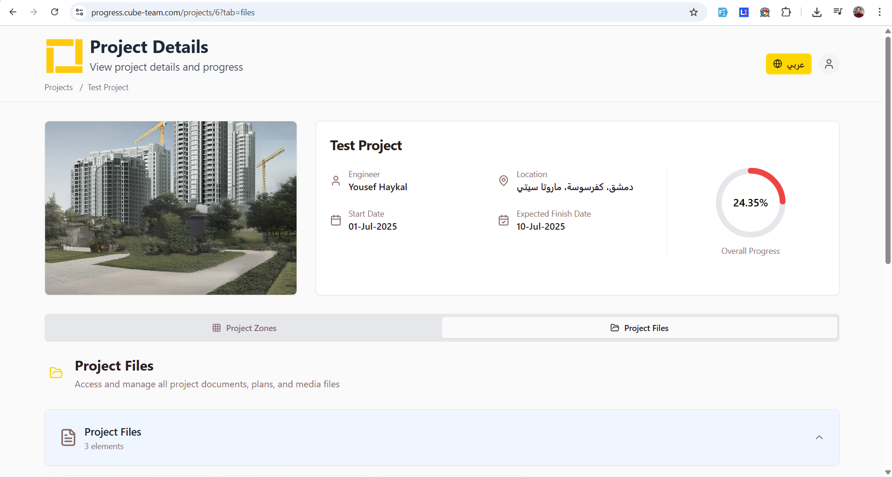The width and height of the screenshot is (892, 477).
Task: Click the yellow Cube logo icon
Action: (x=64, y=56)
